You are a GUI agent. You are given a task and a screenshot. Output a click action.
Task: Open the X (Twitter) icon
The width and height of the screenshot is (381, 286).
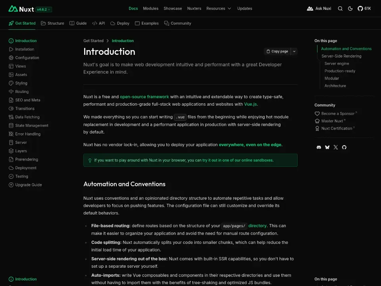pyautogui.click(x=336, y=147)
